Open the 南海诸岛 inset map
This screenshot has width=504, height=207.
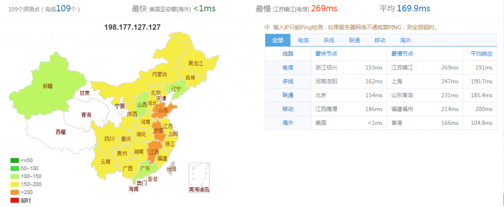tap(199, 175)
